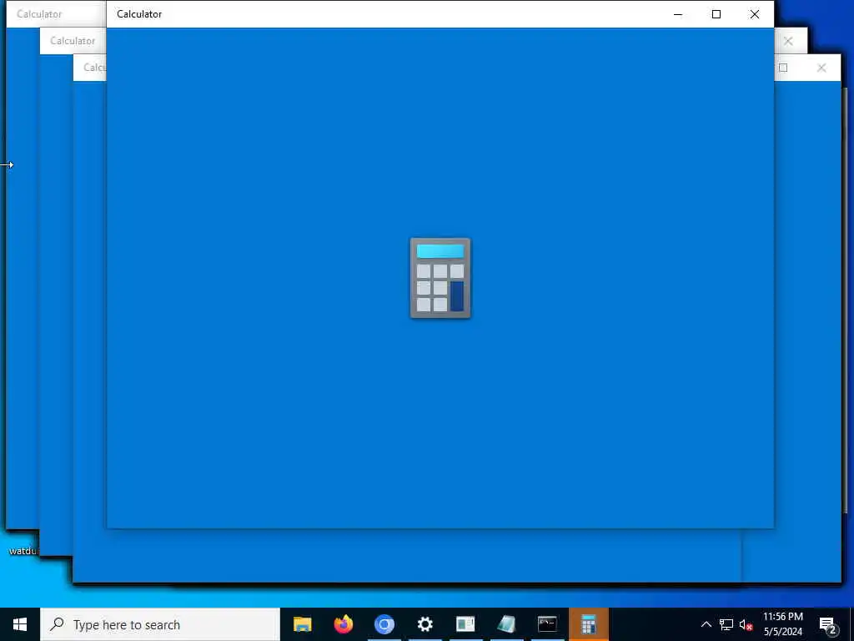Close the second Calculator window behind
854x641 pixels.
[x=788, y=41]
